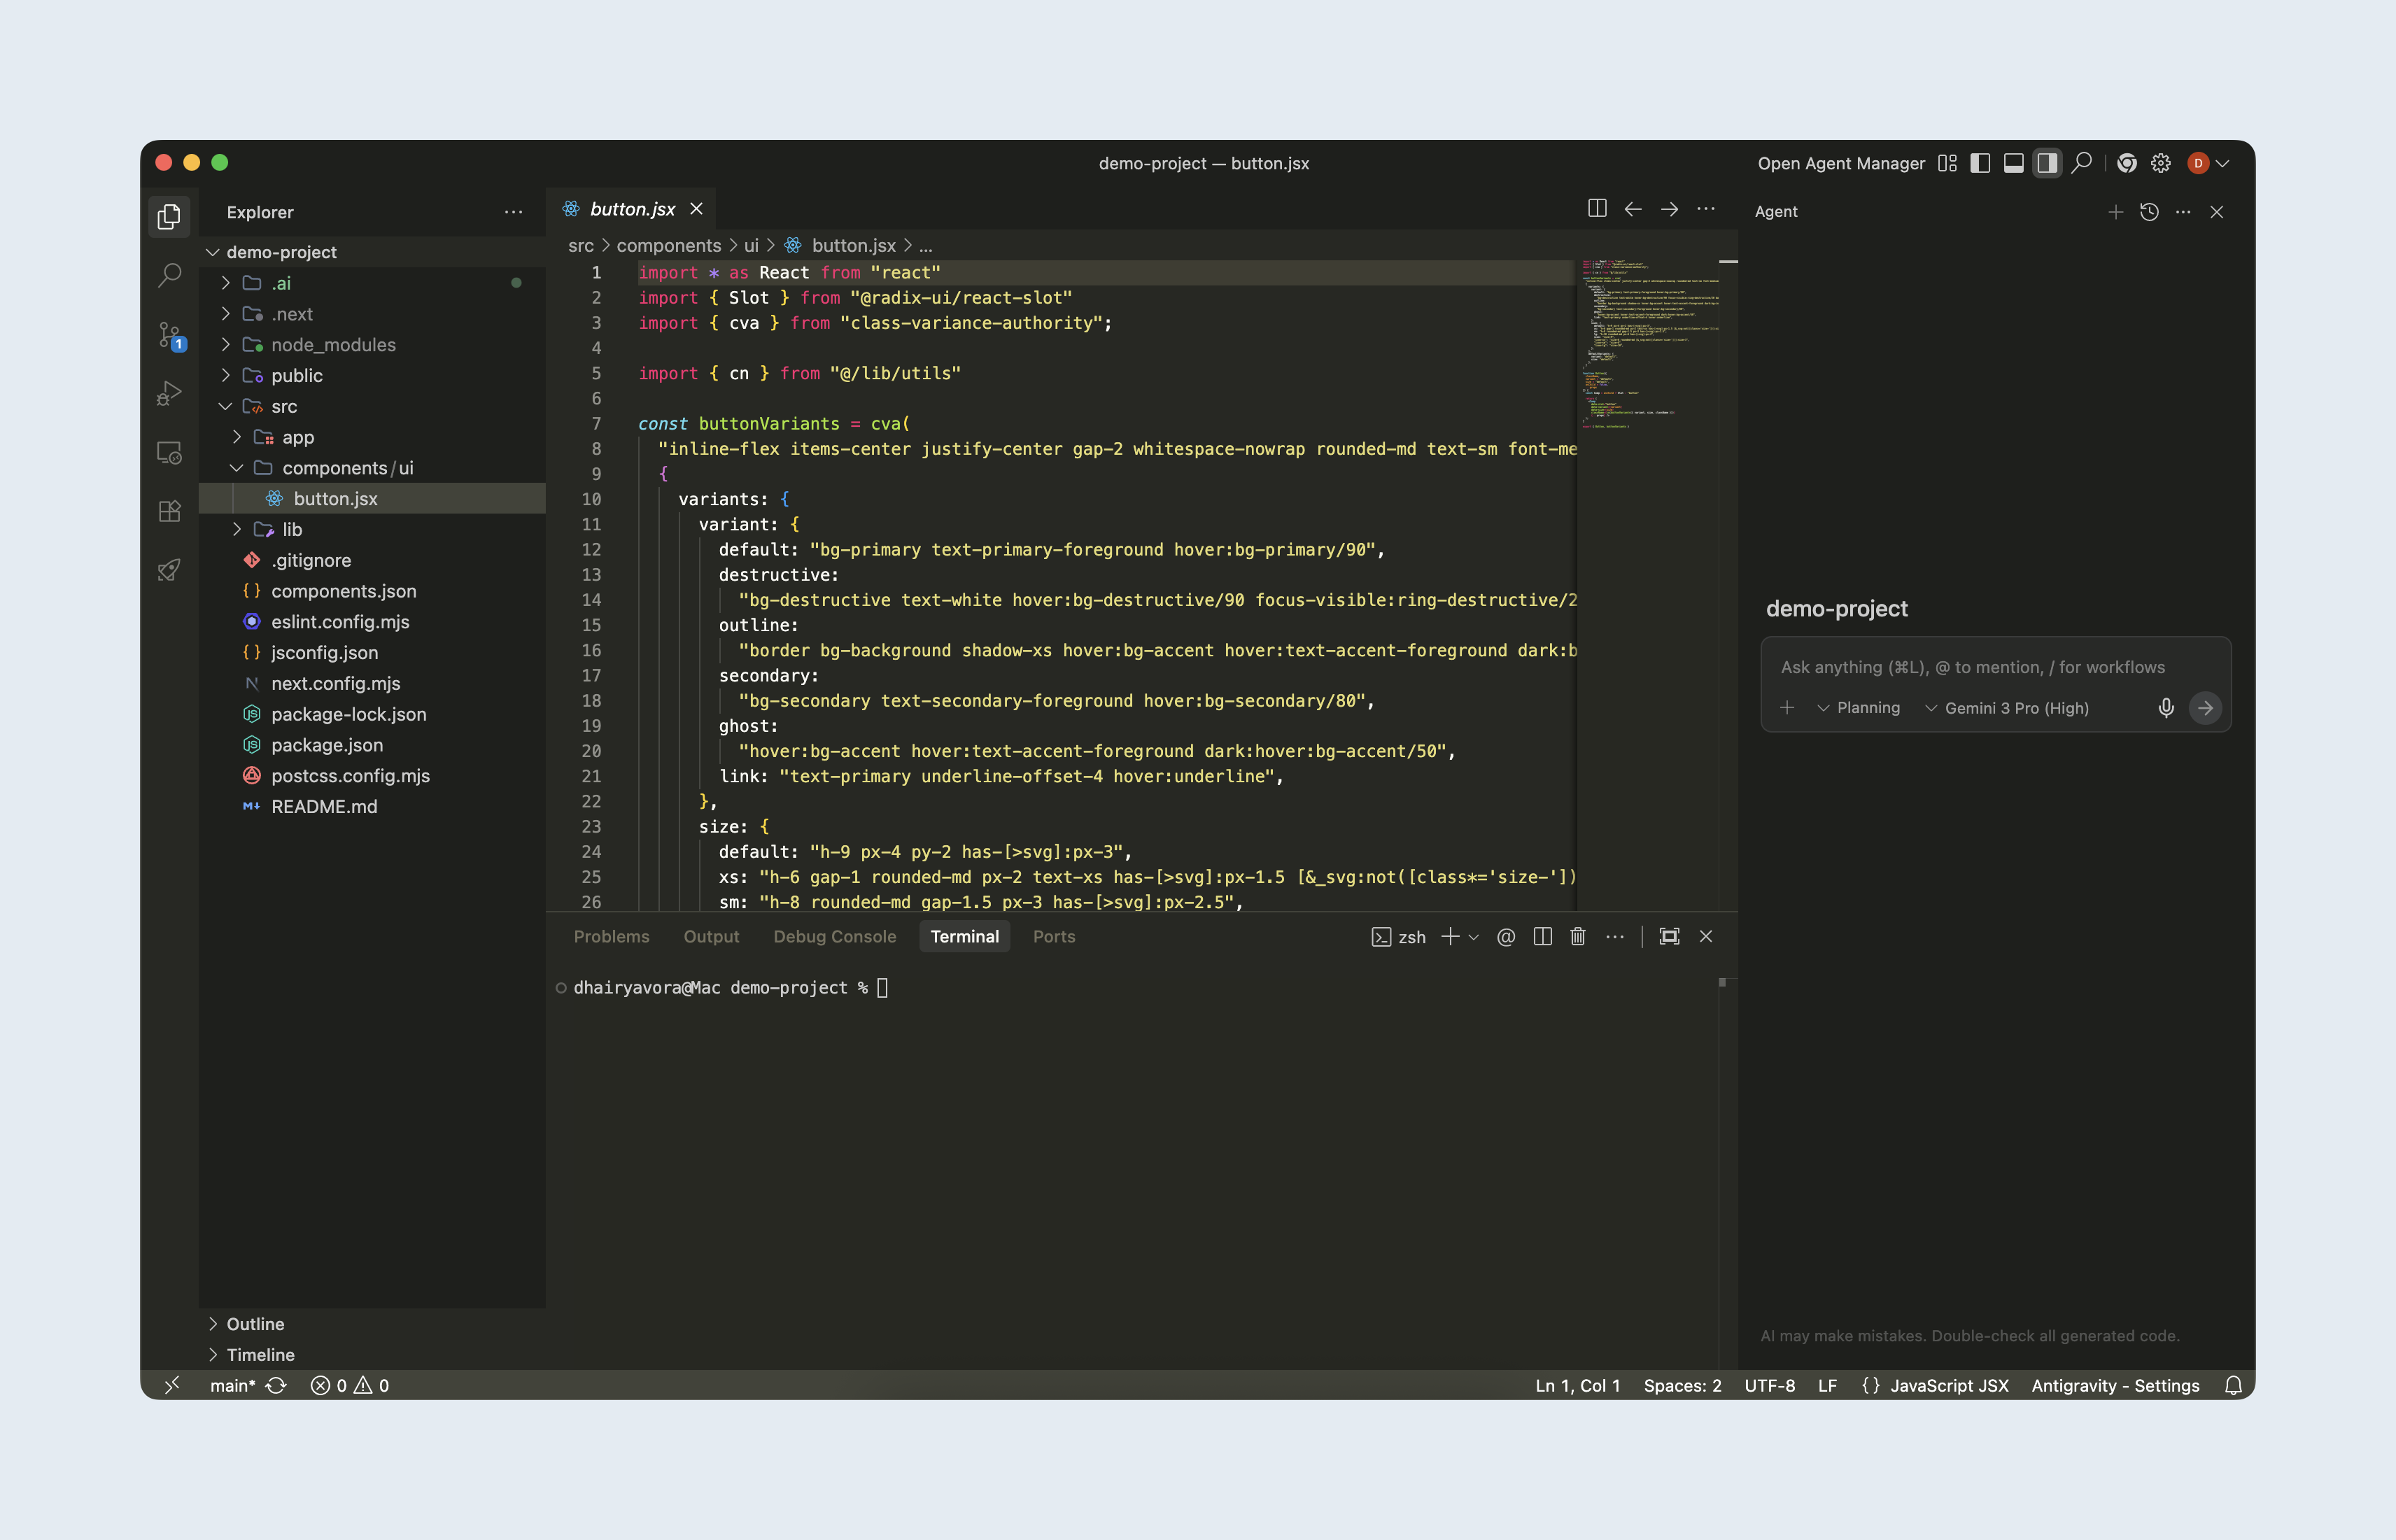This screenshot has height=1540, width=2396.
Task: Open Source Control view with badge
Action: click(x=170, y=335)
